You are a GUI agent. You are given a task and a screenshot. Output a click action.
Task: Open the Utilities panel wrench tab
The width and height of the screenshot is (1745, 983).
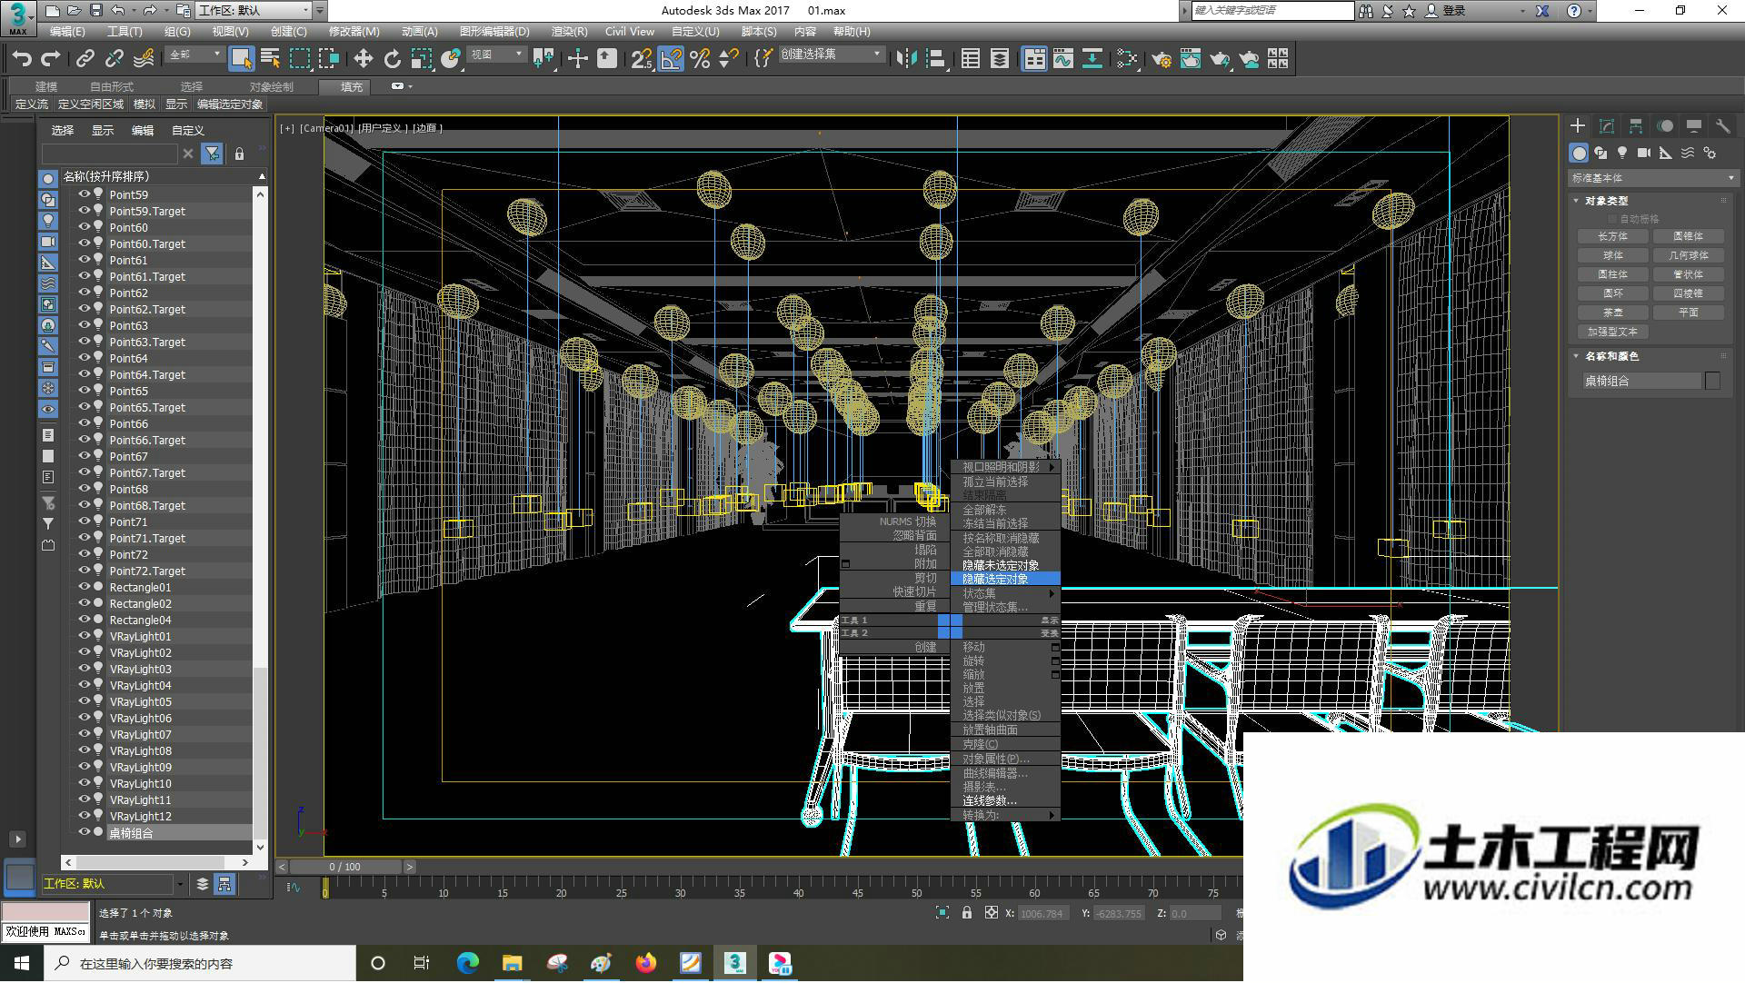(x=1723, y=126)
